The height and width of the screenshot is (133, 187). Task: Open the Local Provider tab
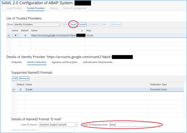tap(14, 8)
